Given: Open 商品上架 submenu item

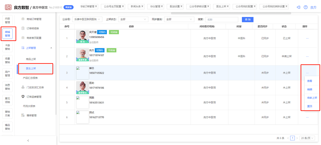Looking at the screenshot, I should (x=31, y=59).
